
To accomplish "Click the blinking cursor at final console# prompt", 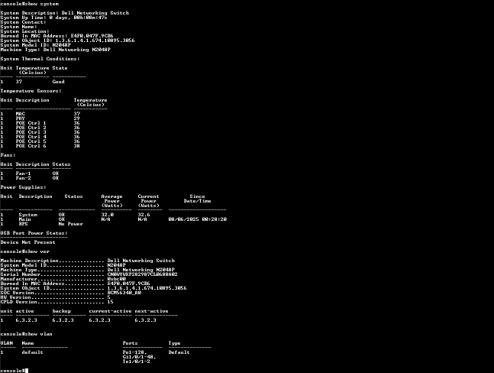I will (x=27, y=371).
